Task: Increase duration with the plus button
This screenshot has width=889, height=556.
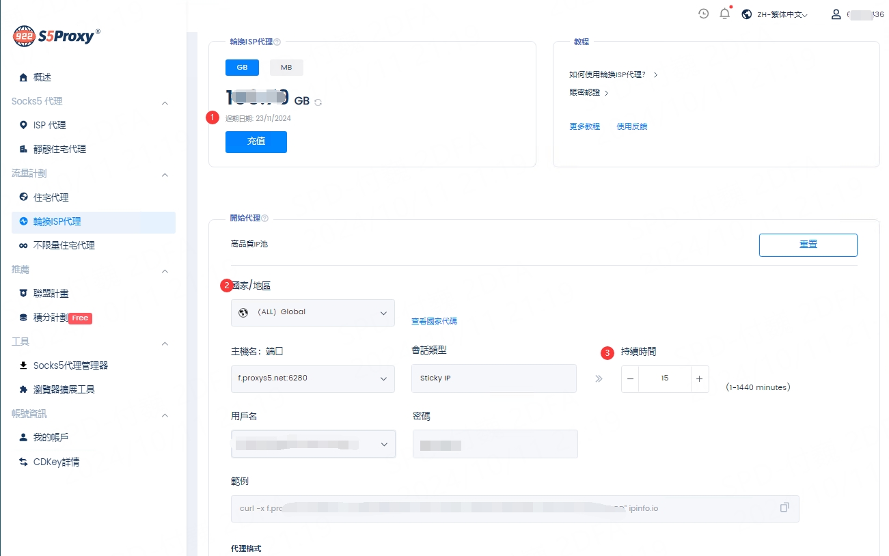Action: pyautogui.click(x=699, y=378)
